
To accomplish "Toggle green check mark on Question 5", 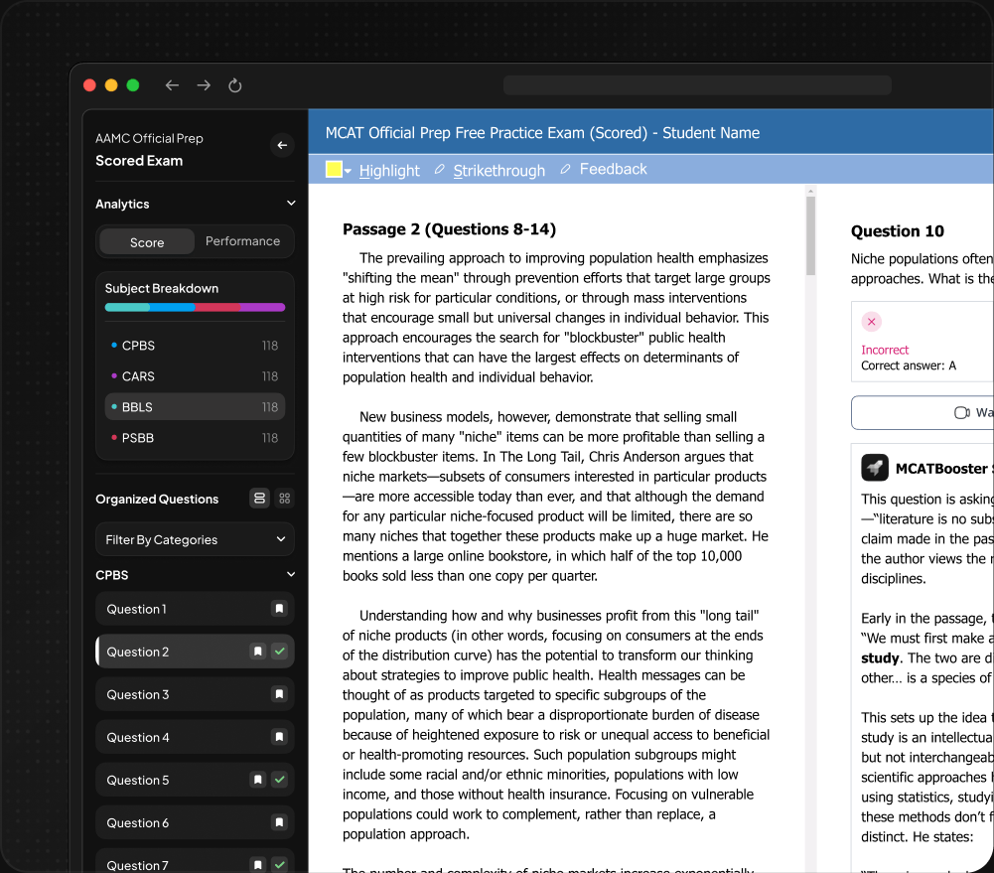I will pyautogui.click(x=280, y=780).
